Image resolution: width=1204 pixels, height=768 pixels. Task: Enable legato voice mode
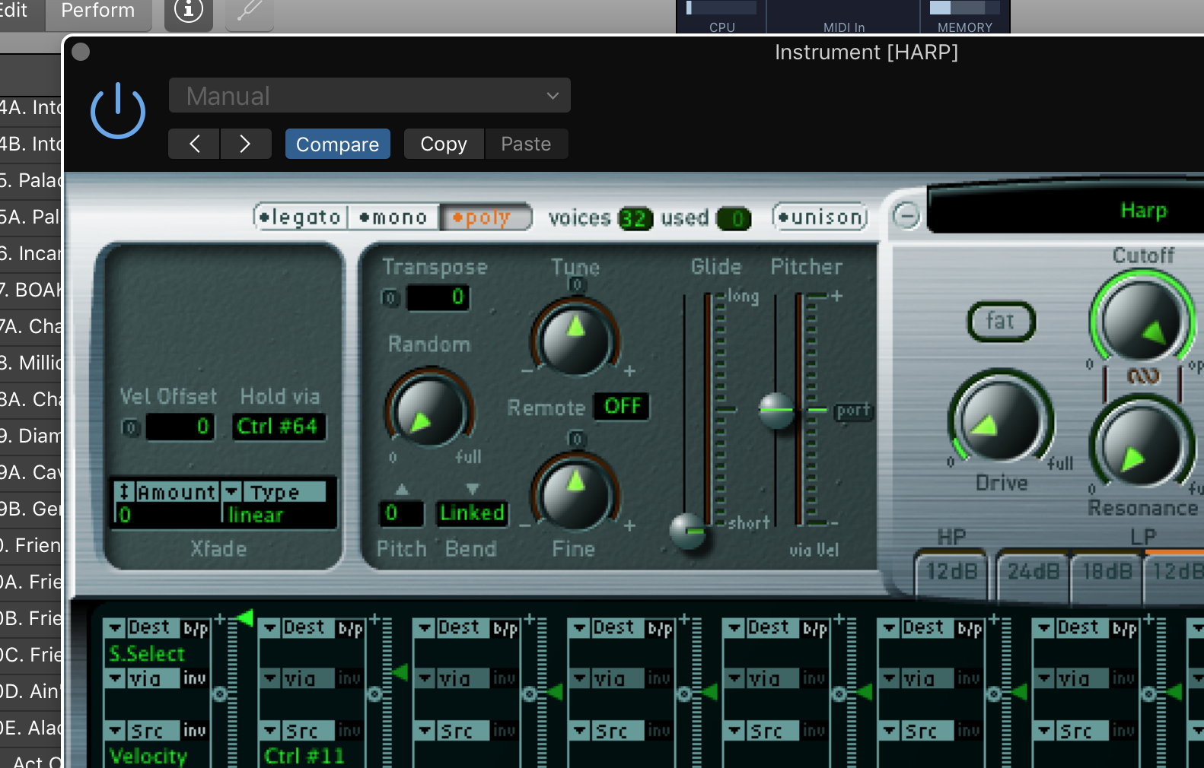click(x=301, y=217)
